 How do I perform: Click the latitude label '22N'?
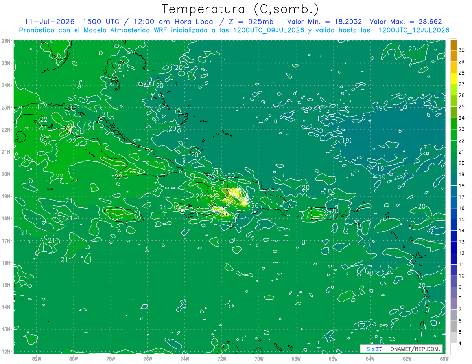6,130
